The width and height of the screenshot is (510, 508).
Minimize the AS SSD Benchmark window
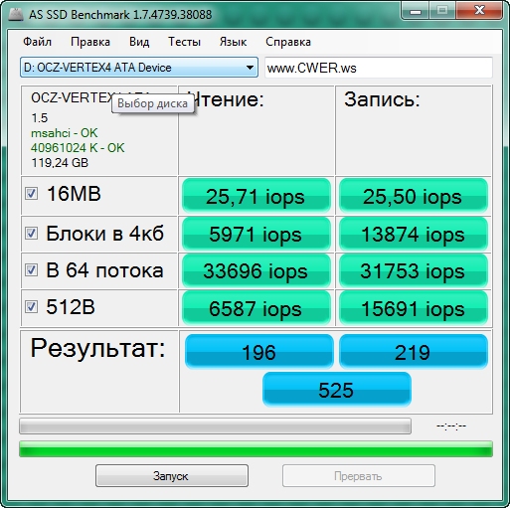point(416,11)
